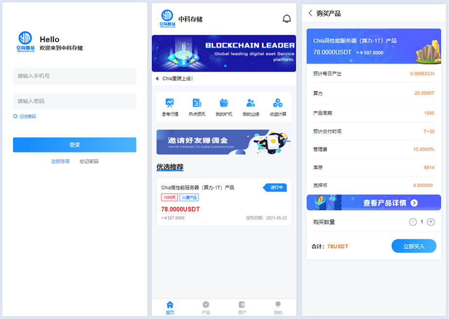Open the 邀请好友赚佣金 invite banner

[224, 142]
